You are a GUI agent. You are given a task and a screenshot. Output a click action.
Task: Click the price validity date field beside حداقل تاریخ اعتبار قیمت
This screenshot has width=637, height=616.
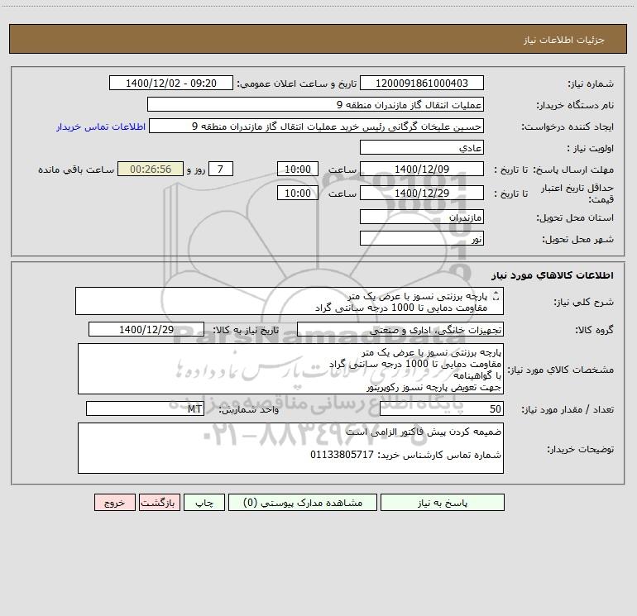pyautogui.click(x=422, y=193)
